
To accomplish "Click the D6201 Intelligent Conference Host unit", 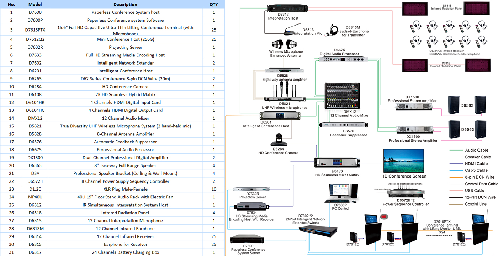I will (276, 116).
